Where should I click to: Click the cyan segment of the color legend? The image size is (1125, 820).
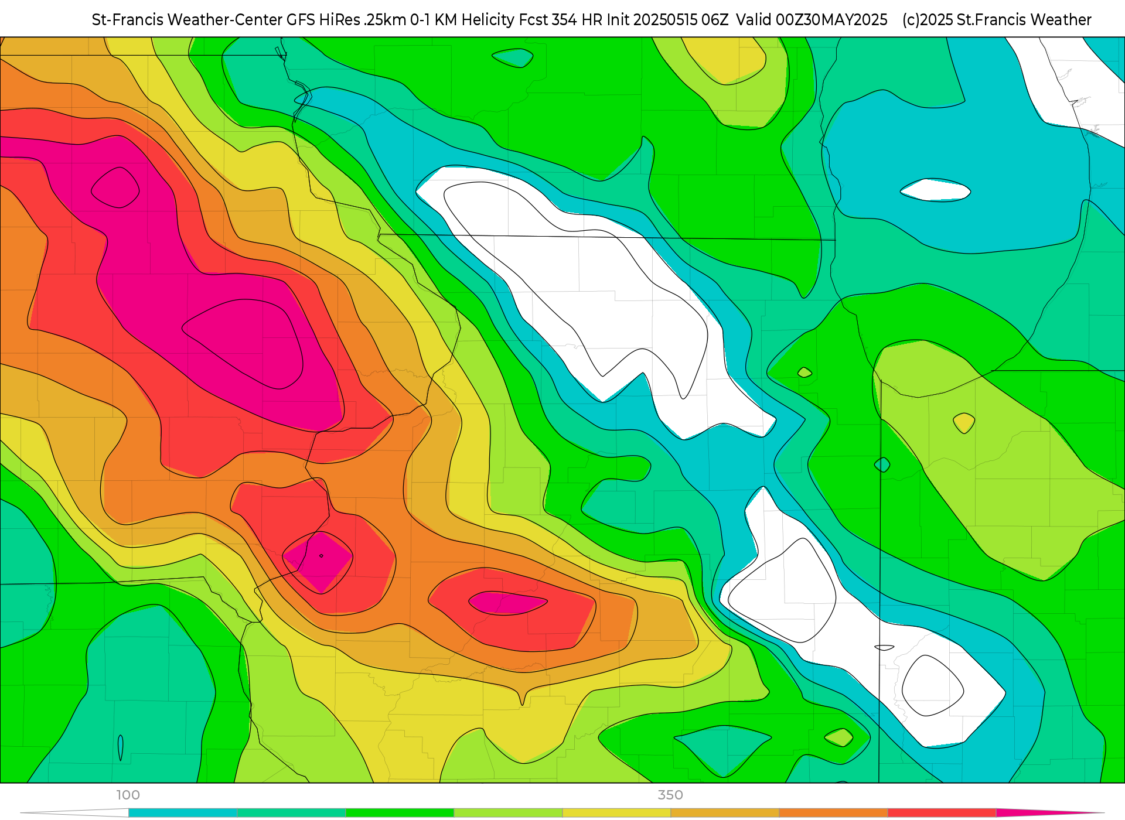183,813
